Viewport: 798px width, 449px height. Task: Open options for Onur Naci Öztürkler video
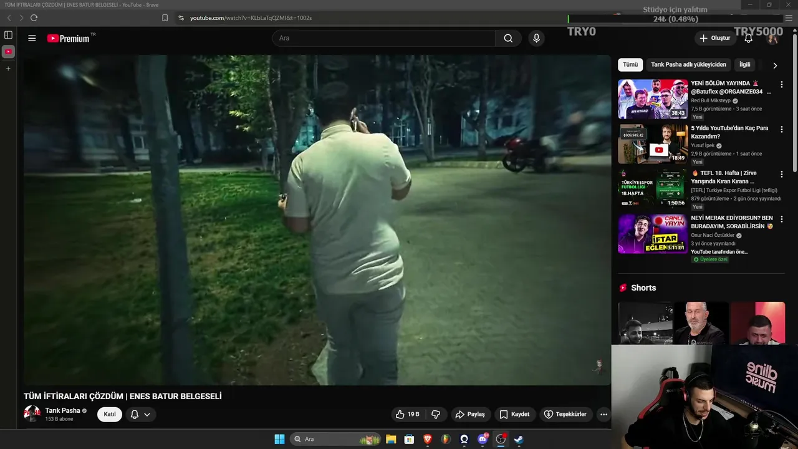[781, 219]
